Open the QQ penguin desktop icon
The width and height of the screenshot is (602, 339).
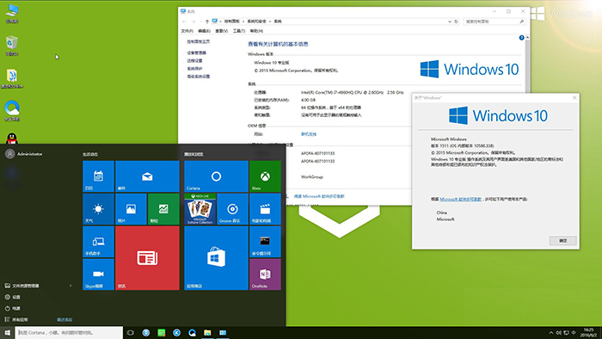pyautogui.click(x=12, y=139)
